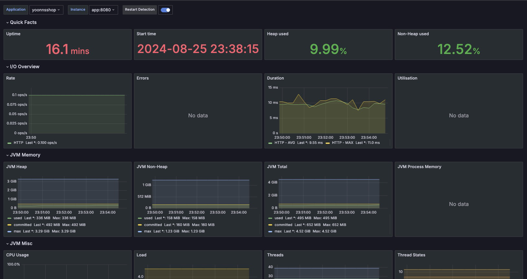Open the JVM Process Memory panel menu

pyautogui.click(x=419, y=166)
